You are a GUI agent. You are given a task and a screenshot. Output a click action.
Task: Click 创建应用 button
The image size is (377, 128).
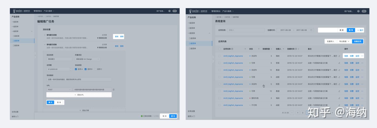[358, 41]
